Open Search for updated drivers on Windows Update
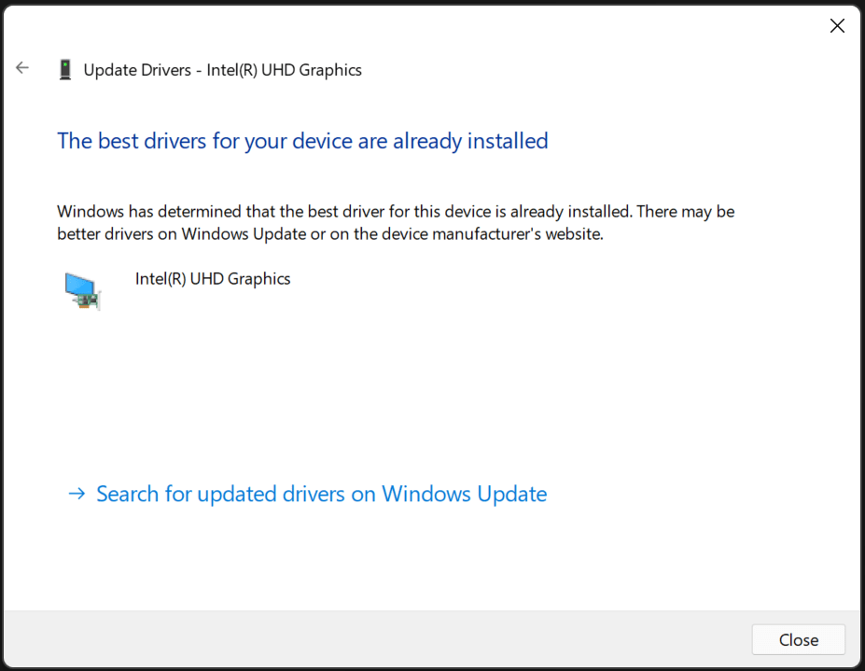Image resolution: width=865 pixels, height=671 pixels. (321, 494)
